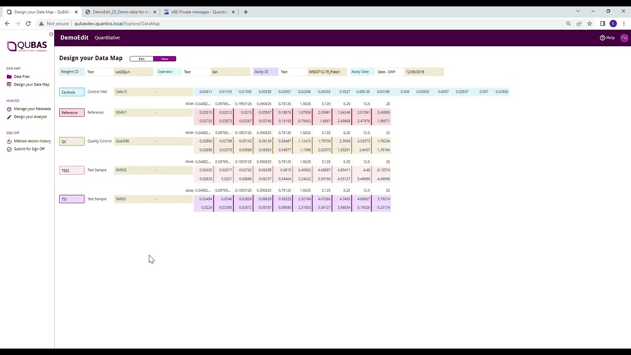Image resolution: width=631 pixels, height=355 pixels.
Task: Click control well value 4.00E-05
Action: click(x=363, y=92)
